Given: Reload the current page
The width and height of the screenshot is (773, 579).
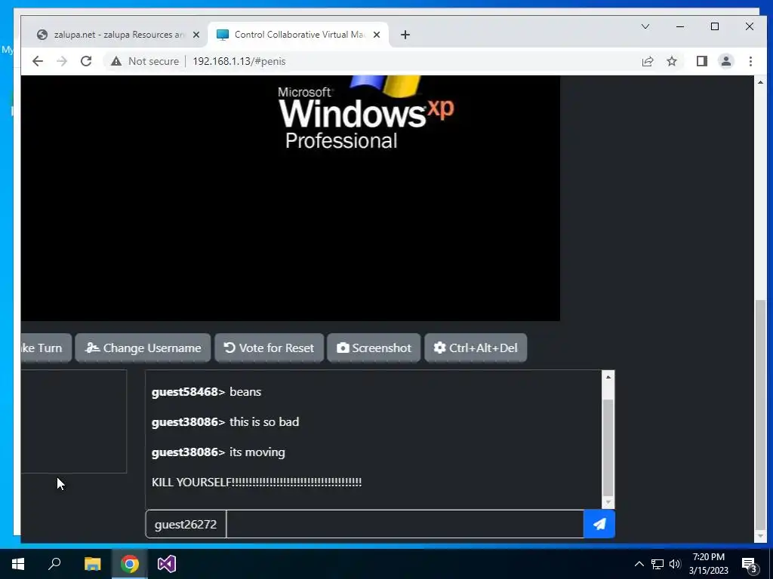Looking at the screenshot, I should coord(86,61).
